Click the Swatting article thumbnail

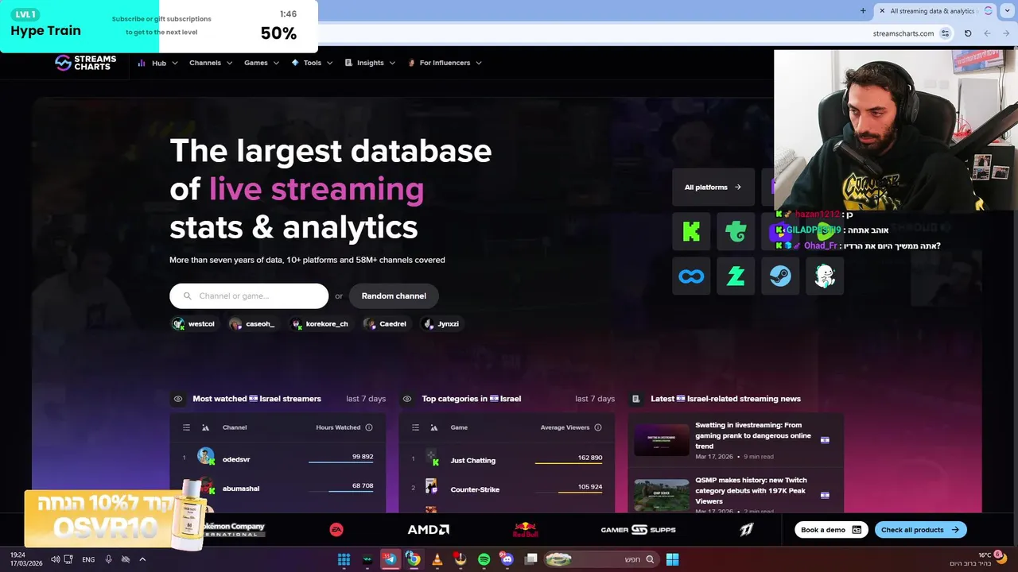(x=662, y=439)
